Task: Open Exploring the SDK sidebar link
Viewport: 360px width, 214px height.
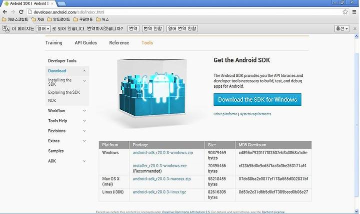Action: click(64, 92)
